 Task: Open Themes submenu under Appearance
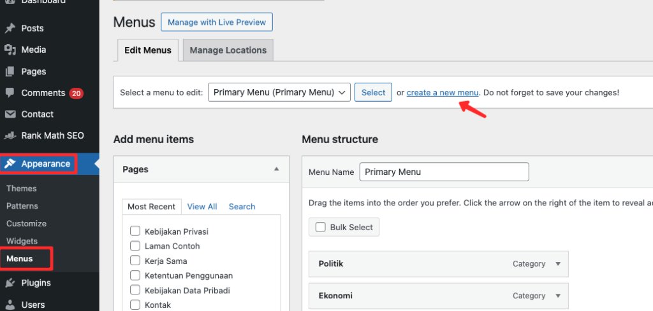[22, 188]
